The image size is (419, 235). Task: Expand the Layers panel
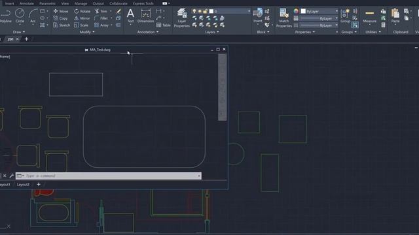pos(212,32)
